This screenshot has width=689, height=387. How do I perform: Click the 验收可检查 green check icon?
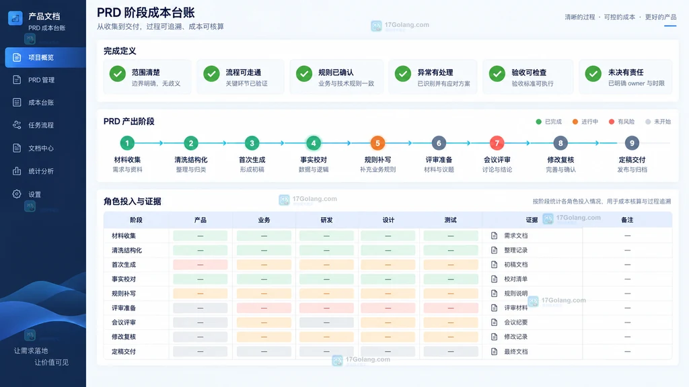[x=497, y=74]
